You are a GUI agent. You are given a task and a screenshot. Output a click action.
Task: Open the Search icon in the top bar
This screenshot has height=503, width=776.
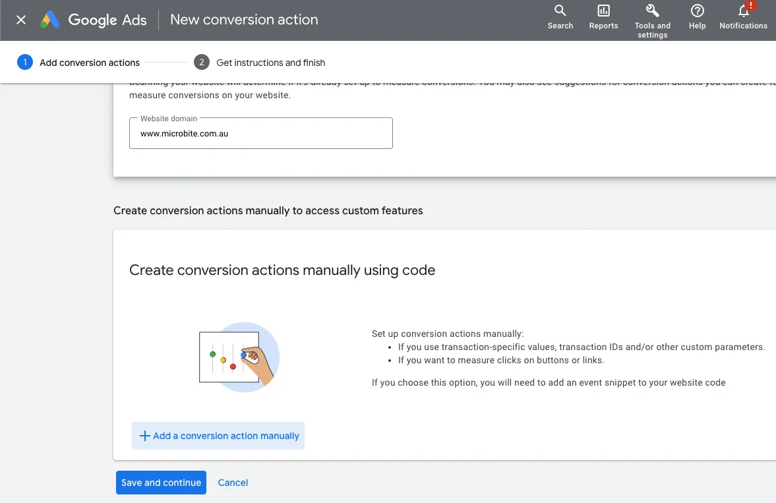[x=560, y=16]
